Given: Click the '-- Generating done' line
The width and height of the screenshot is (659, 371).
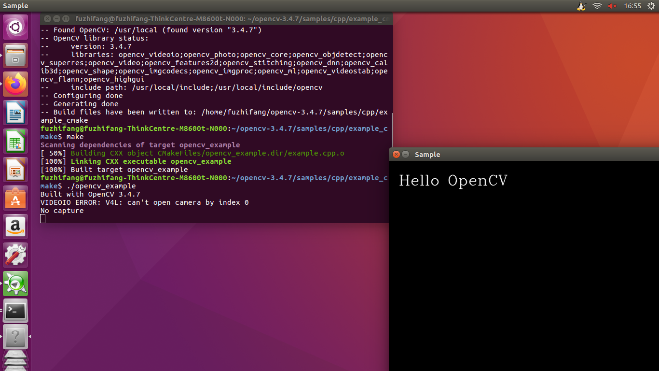Looking at the screenshot, I should pos(80,104).
